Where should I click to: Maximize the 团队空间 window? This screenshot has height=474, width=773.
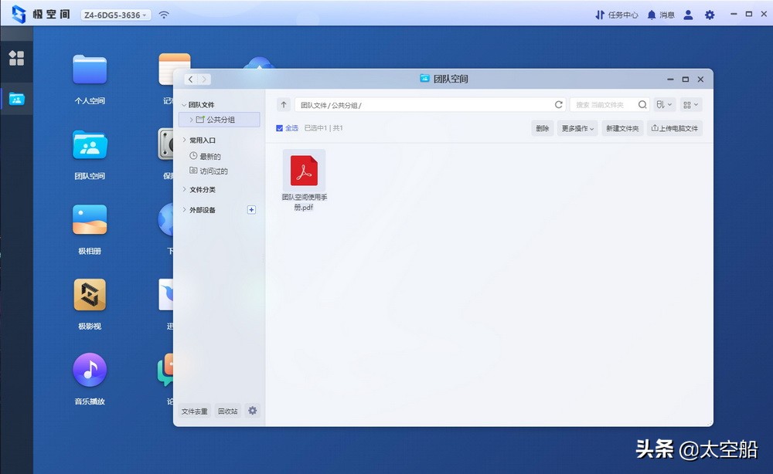(685, 80)
